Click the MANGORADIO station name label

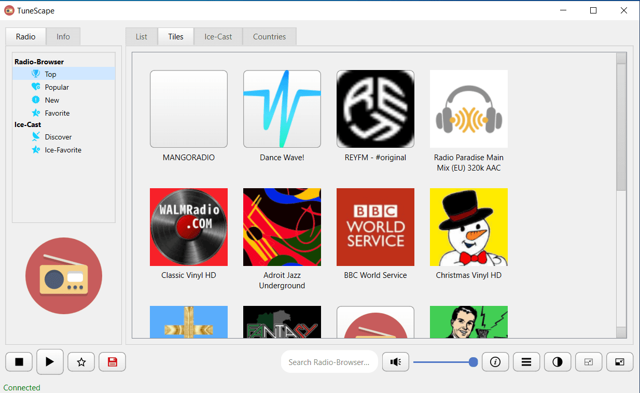189,158
